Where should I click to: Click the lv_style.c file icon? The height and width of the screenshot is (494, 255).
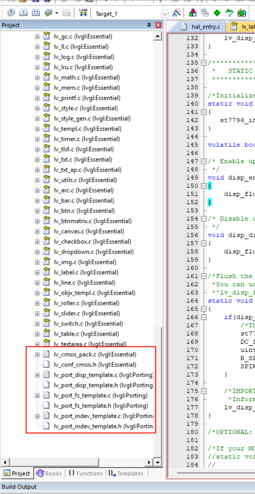coord(46,108)
